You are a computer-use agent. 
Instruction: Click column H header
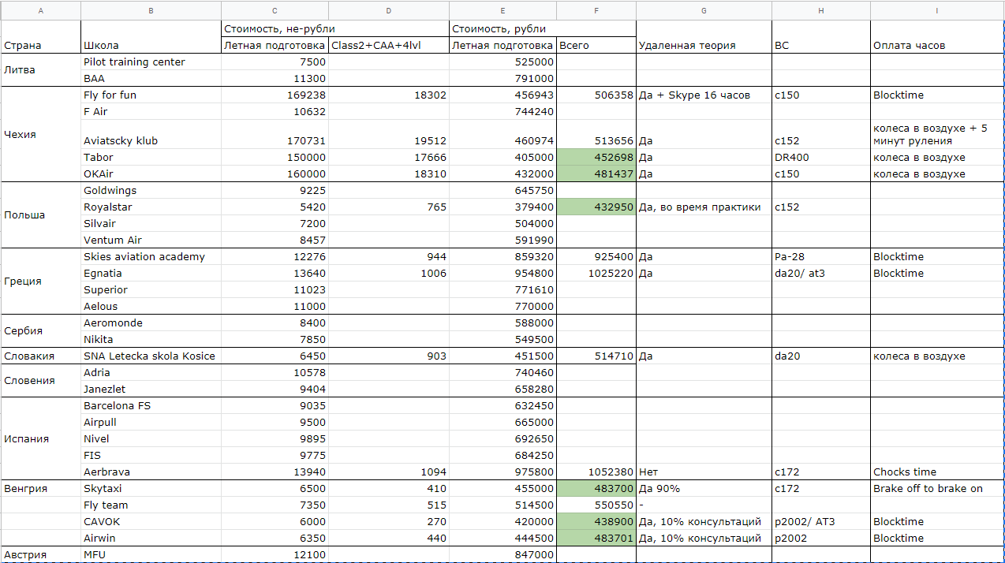click(x=820, y=10)
